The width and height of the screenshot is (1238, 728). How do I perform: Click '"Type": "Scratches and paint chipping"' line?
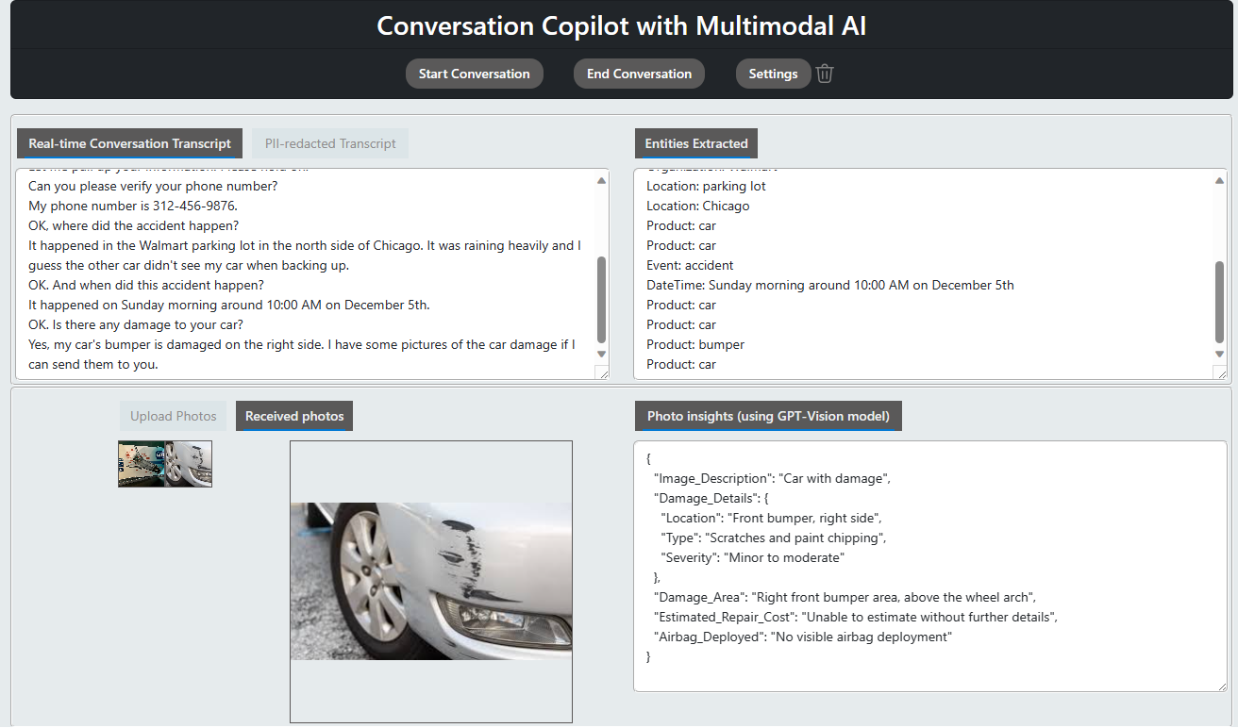tap(774, 538)
